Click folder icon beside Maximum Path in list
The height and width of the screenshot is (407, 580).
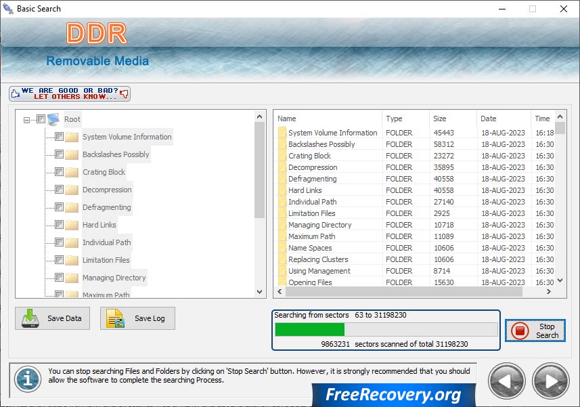pyautogui.click(x=282, y=236)
